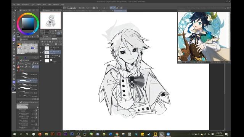The width and height of the screenshot is (244, 137).
Task: Click the Open file icon in command bar
Action: coord(71,8)
